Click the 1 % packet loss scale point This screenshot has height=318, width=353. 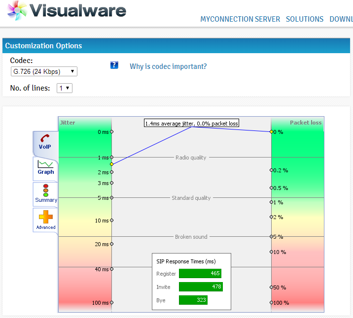pyautogui.click(x=271, y=202)
